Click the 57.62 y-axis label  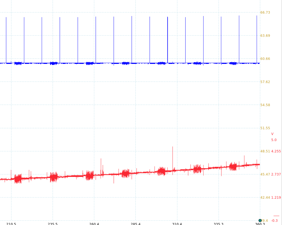pos(265,82)
